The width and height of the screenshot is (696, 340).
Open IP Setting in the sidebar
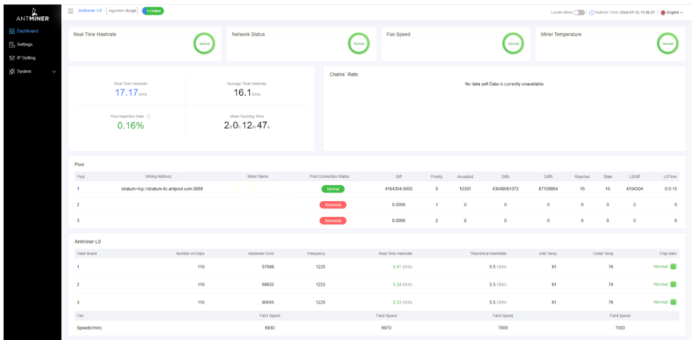coord(27,58)
